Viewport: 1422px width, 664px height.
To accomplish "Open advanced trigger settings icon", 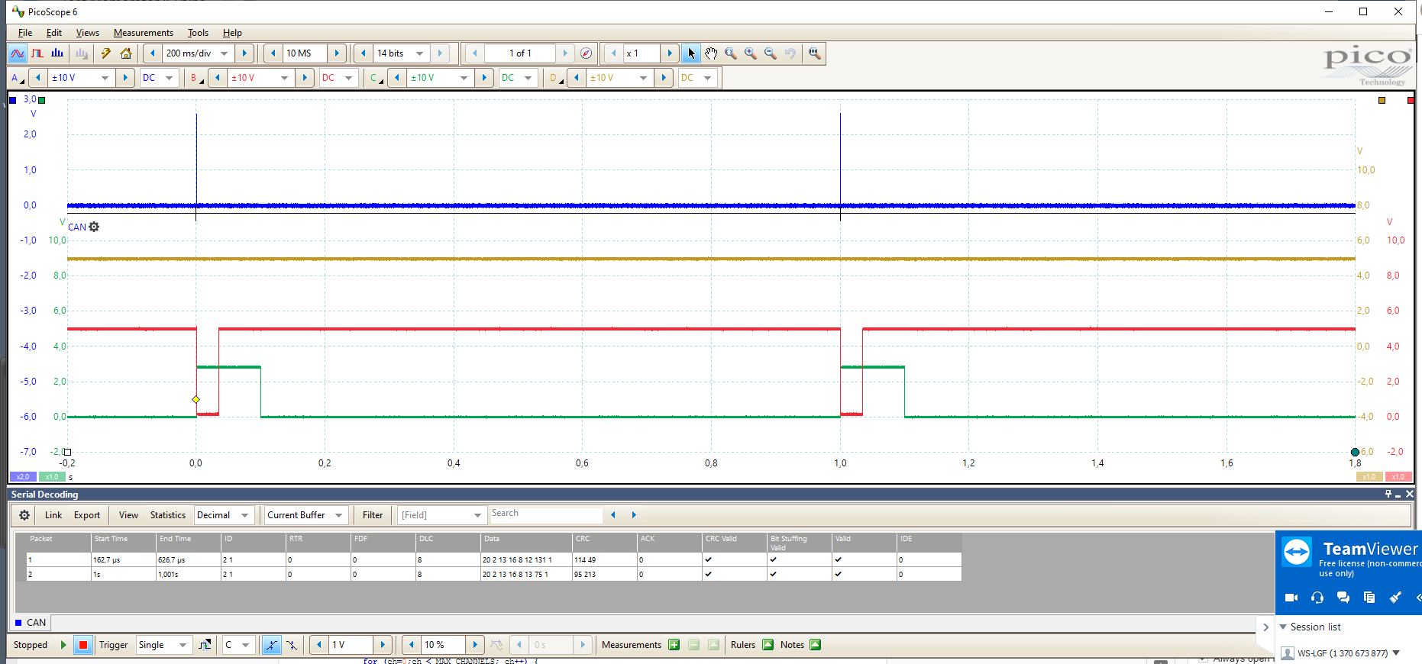I will (x=205, y=645).
